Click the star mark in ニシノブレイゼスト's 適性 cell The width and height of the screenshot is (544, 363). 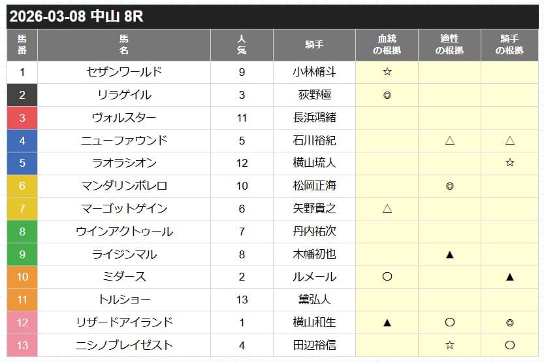[449, 345]
